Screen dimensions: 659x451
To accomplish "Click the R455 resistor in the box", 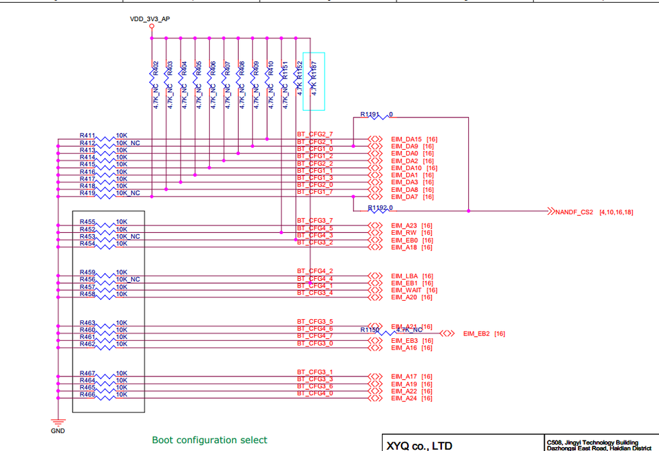I will pyautogui.click(x=105, y=225).
